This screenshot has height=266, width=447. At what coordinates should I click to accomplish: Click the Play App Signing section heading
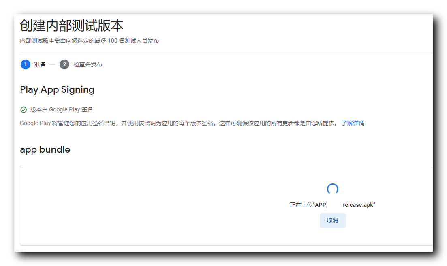click(x=57, y=89)
